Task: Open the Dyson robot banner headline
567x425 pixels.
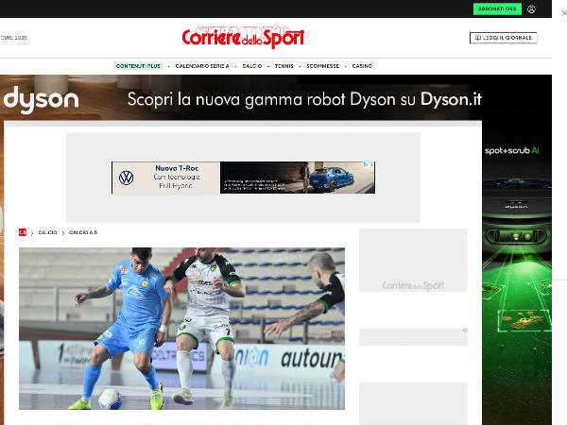Action: (x=304, y=99)
